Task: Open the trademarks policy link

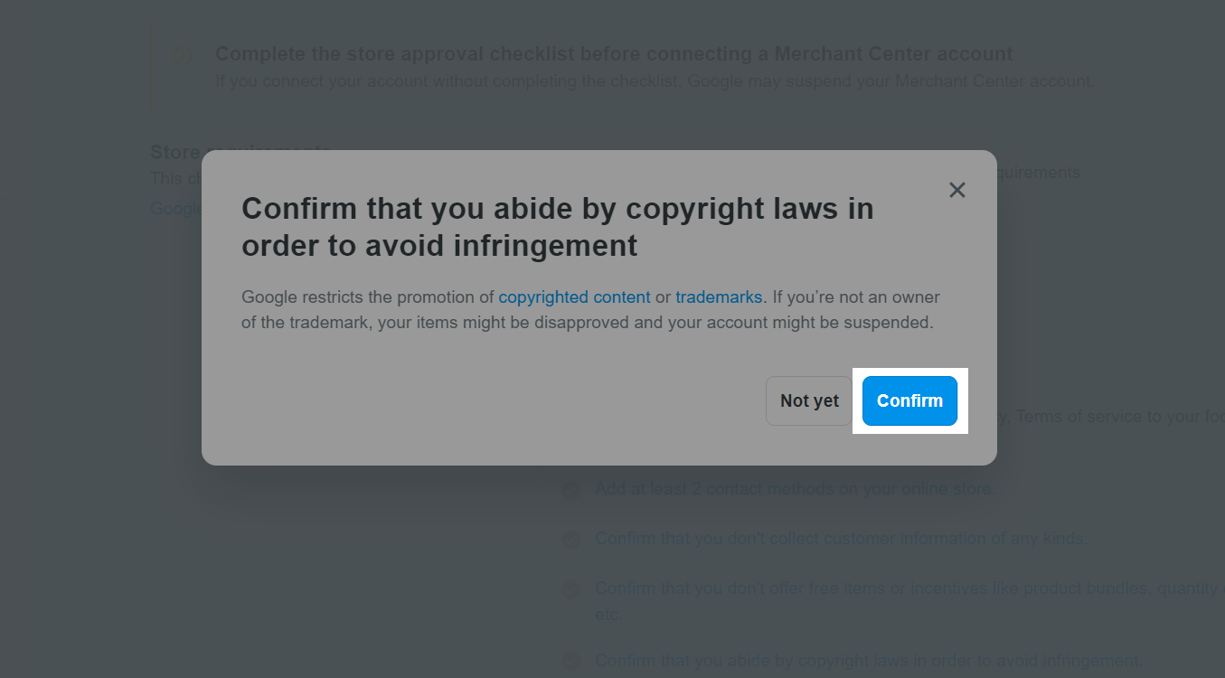Action: 719,297
